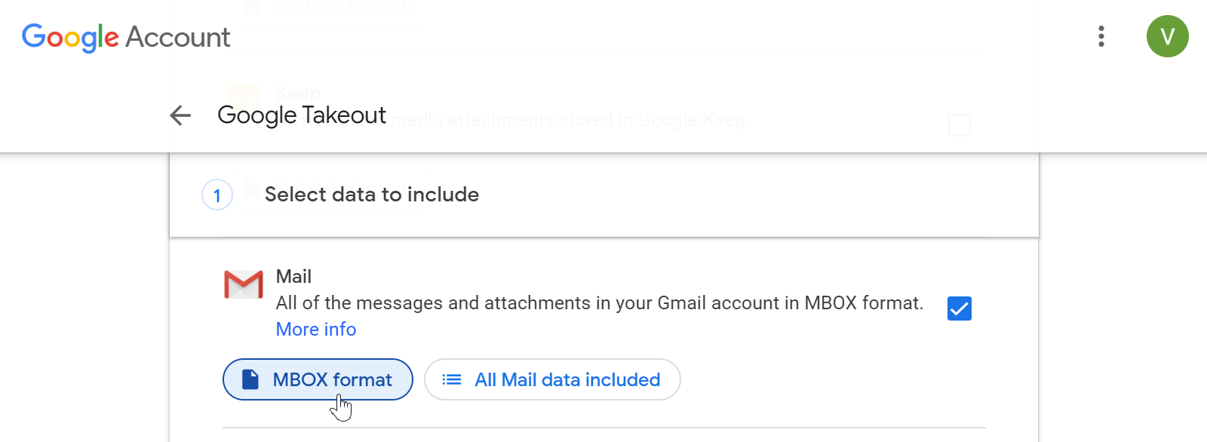1207x442 pixels.
Task: Click the Mail MBOX description text
Action: pos(599,303)
